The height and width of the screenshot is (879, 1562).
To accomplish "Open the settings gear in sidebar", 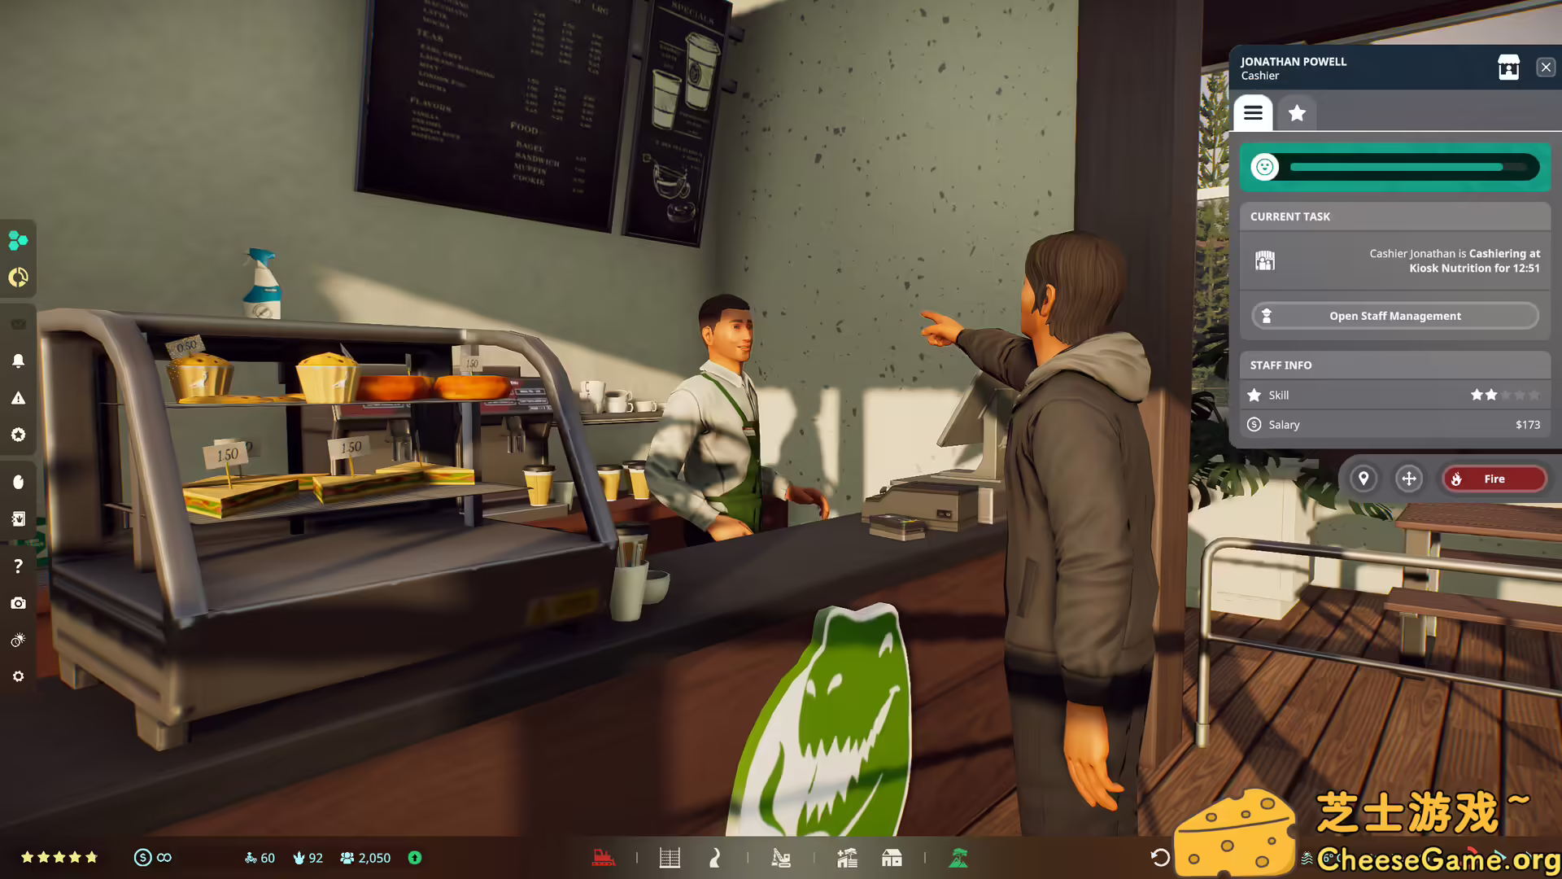I will [18, 676].
